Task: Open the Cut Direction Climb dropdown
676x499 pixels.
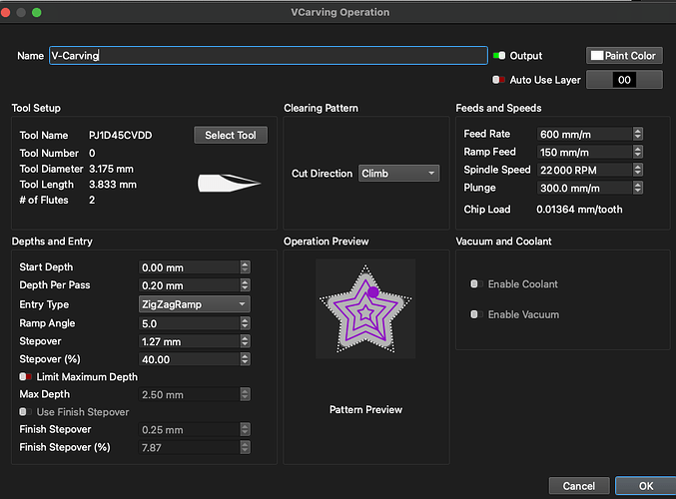Action: [x=398, y=174]
